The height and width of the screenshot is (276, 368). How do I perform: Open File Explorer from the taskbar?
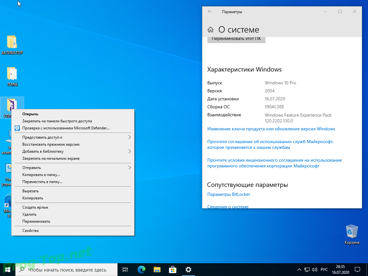coord(157,270)
